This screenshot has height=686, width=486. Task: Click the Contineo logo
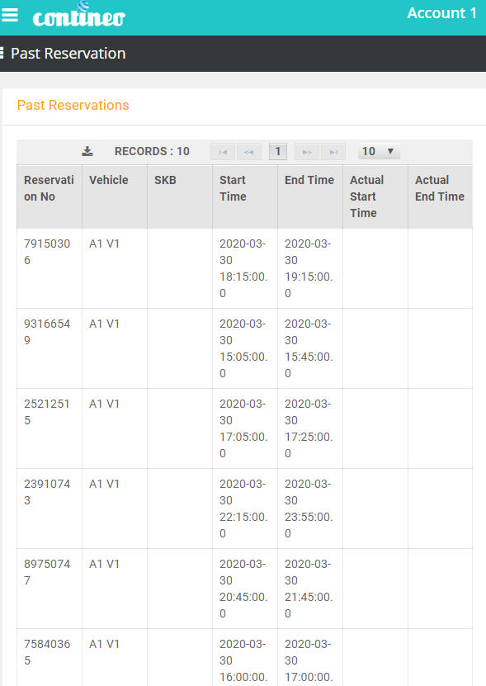(x=78, y=15)
